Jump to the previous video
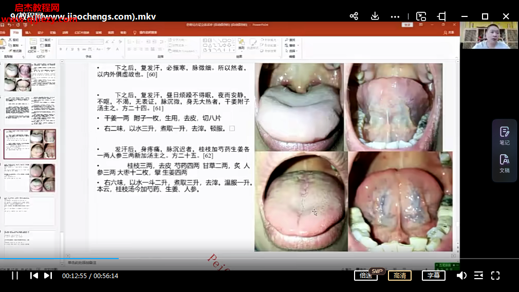Viewport: 519px width, 292px height. click(x=34, y=276)
